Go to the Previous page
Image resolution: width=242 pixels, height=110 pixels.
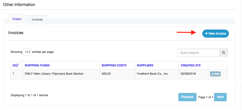(187, 97)
